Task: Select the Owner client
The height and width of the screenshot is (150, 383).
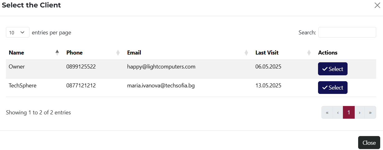Action: (x=333, y=69)
